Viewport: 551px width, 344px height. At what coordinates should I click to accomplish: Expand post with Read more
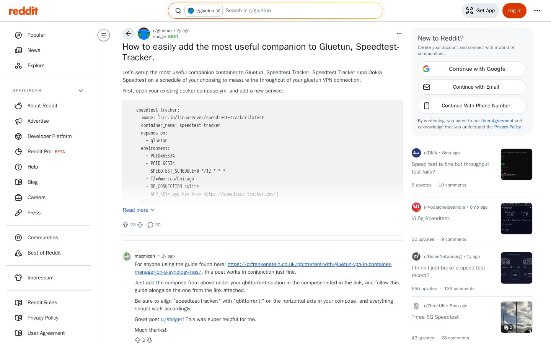pyautogui.click(x=139, y=210)
